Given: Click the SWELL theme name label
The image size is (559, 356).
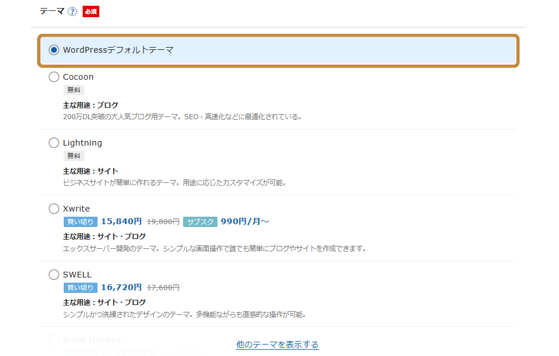Looking at the screenshot, I should (x=77, y=275).
